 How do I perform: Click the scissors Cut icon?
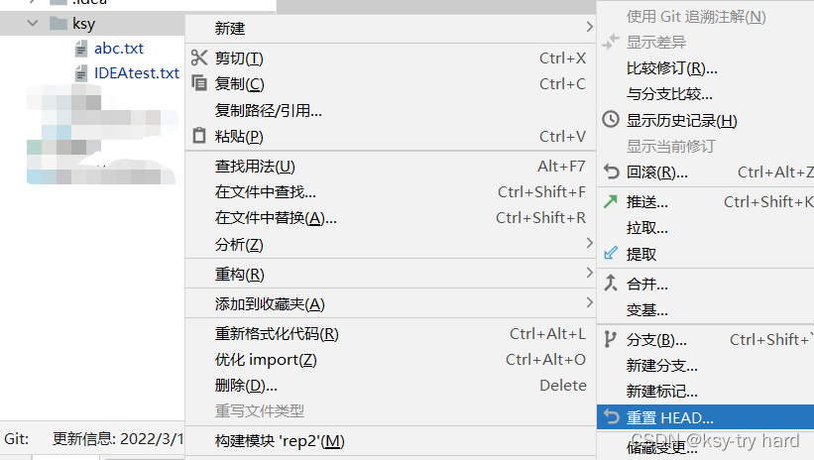199,57
